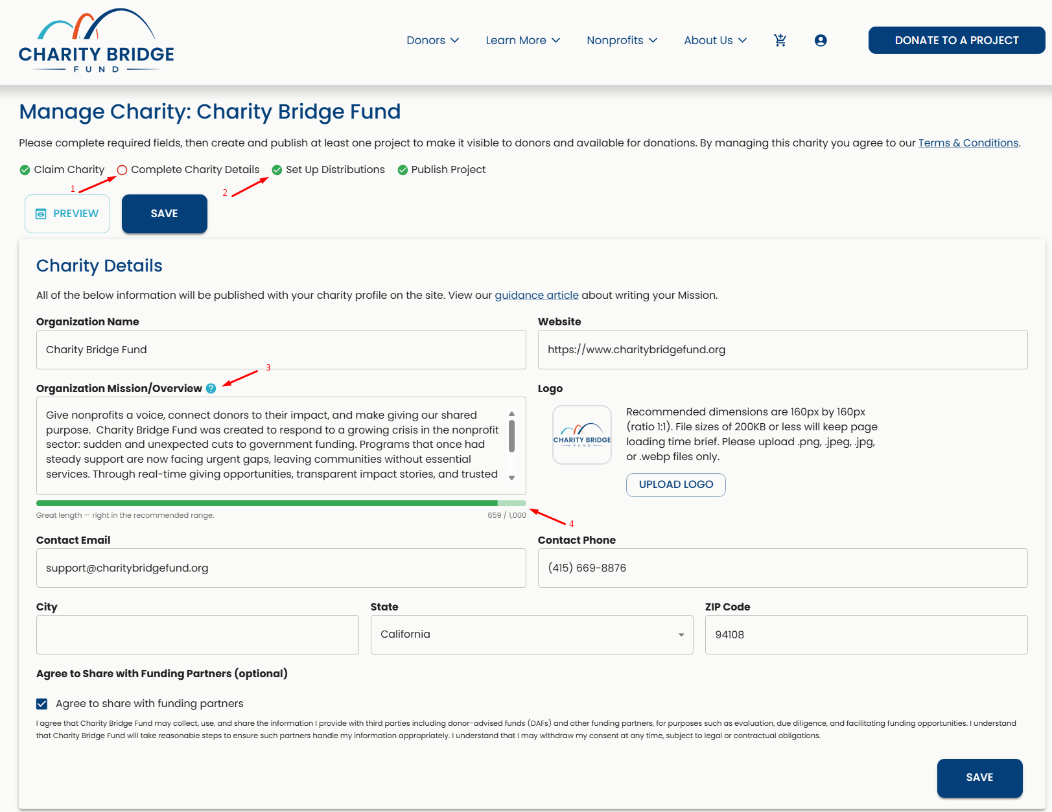Click the bottom Save button

(980, 778)
